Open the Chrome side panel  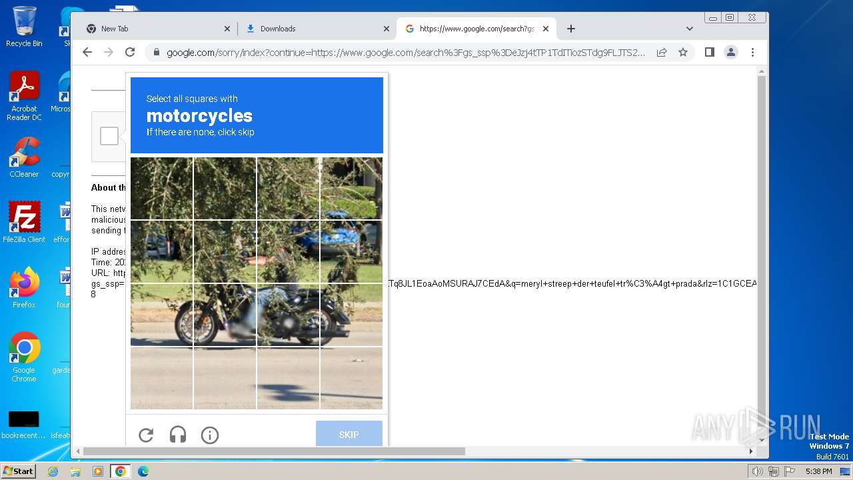(710, 52)
